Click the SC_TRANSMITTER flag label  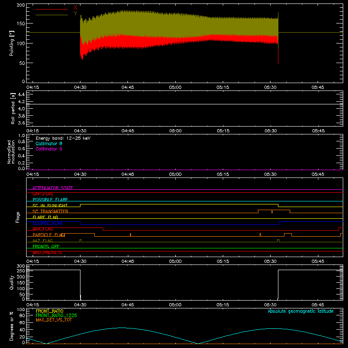tap(50, 211)
